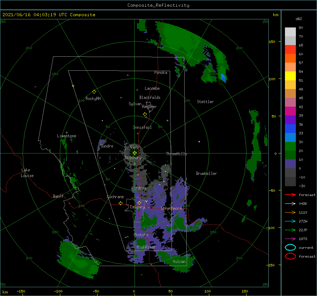Select the slate 0-10 dBZ swatch
This screenshot has width=317, height=296.
pyautogui.click(x=290, y=164)
